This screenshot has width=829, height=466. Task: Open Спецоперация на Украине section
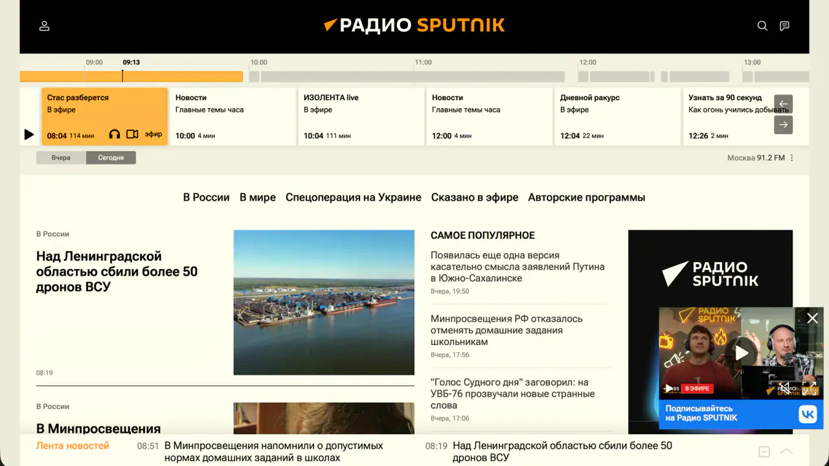[354, 197]
